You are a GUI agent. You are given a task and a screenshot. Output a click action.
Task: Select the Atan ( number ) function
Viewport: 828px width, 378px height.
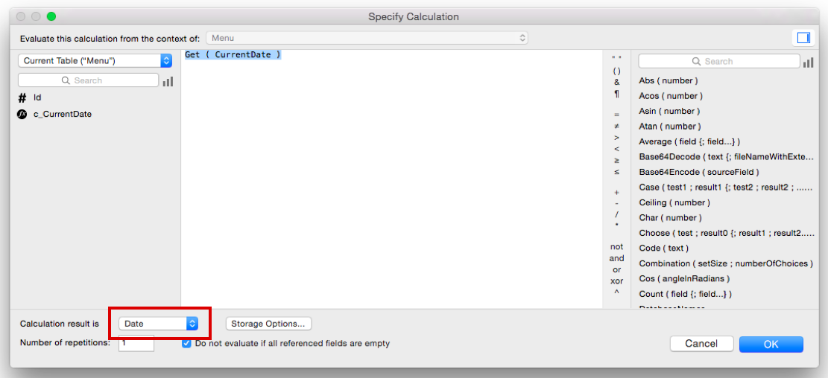(670, 126)
